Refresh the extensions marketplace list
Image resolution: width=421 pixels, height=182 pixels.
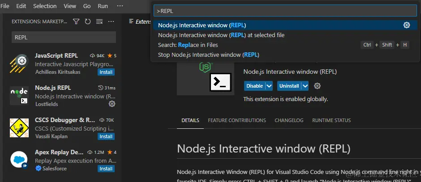(87, 21)
